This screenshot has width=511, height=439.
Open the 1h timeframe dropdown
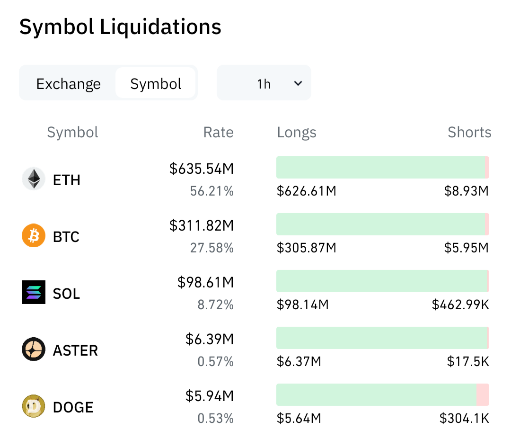point(264,83)
